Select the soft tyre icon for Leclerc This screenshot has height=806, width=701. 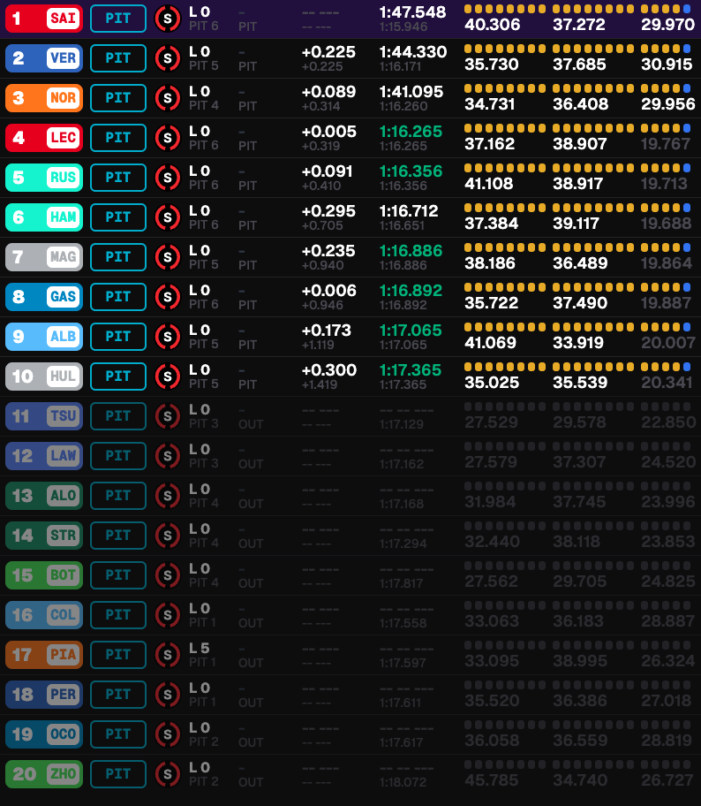coord(167,138)
